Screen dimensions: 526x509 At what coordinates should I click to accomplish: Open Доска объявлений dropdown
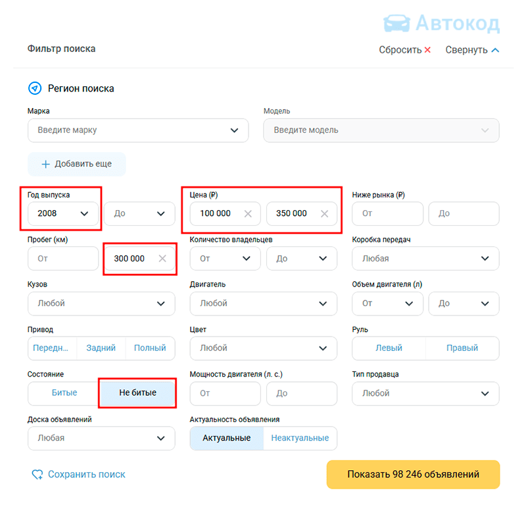click(x=101, y=438)
